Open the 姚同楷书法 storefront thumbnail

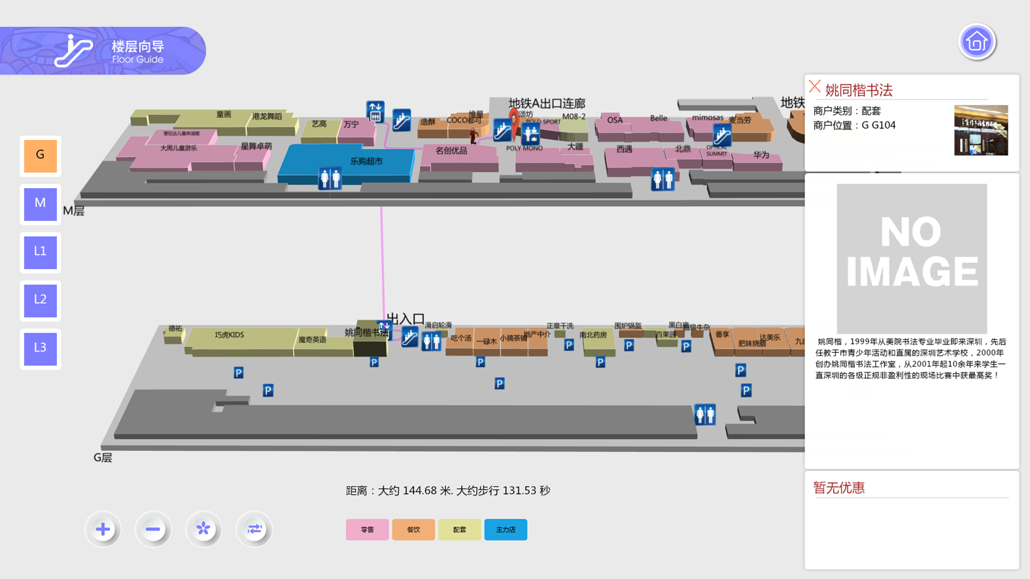coord(981,130)
